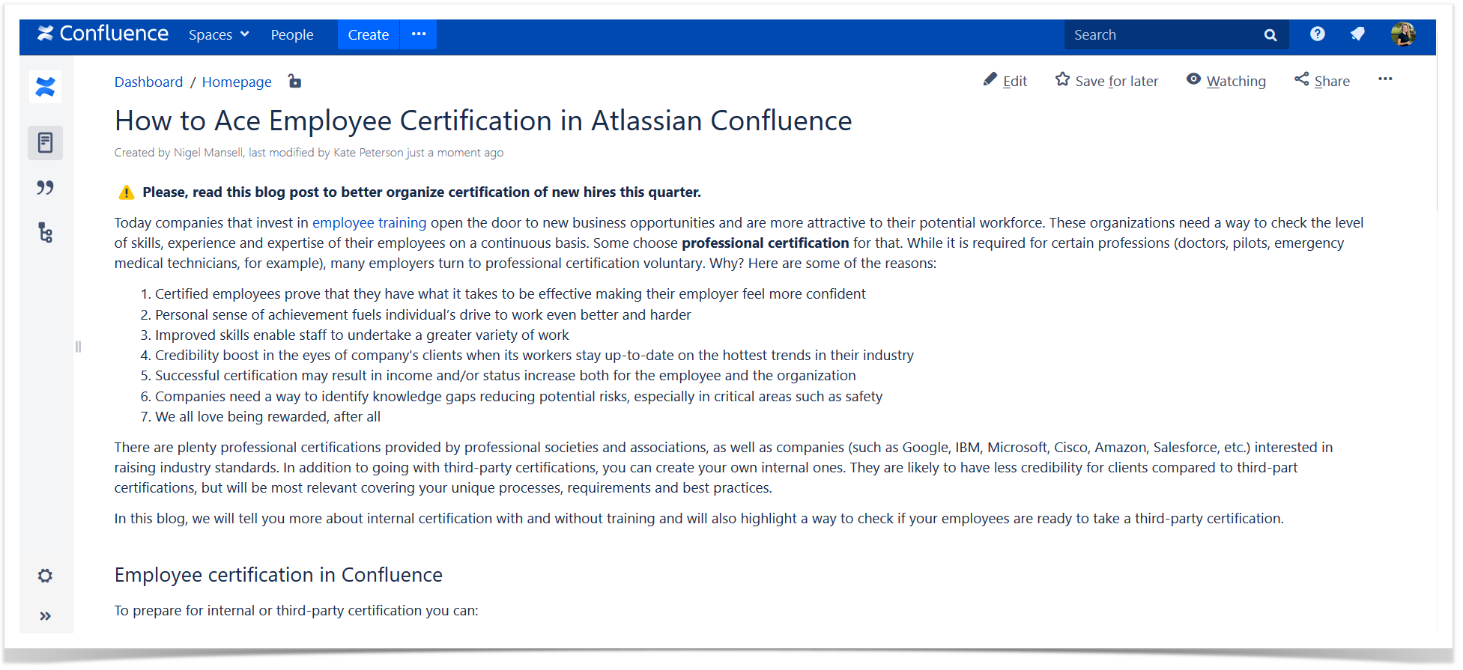Open the Help menu icon
Image resolution: width=1463 pixels, height=670 pixels.
tap(1318, 34)
